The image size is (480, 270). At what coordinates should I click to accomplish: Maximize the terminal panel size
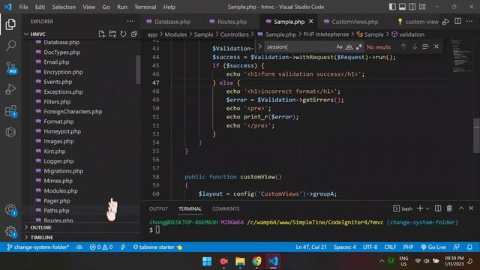coord(461,208)
